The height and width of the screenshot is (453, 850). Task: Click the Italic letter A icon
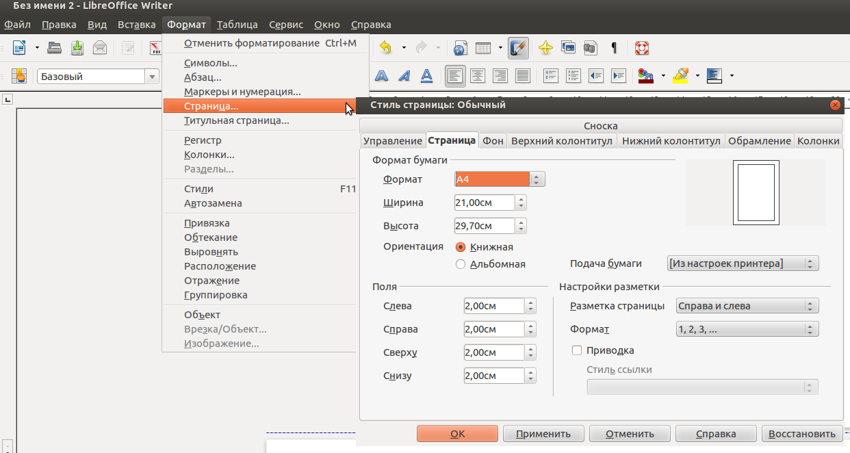[404, 75]
